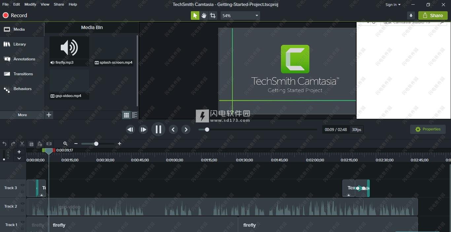Lock Track 3 with its lock icon
This screenshot has width=451, height=232.
23,191
